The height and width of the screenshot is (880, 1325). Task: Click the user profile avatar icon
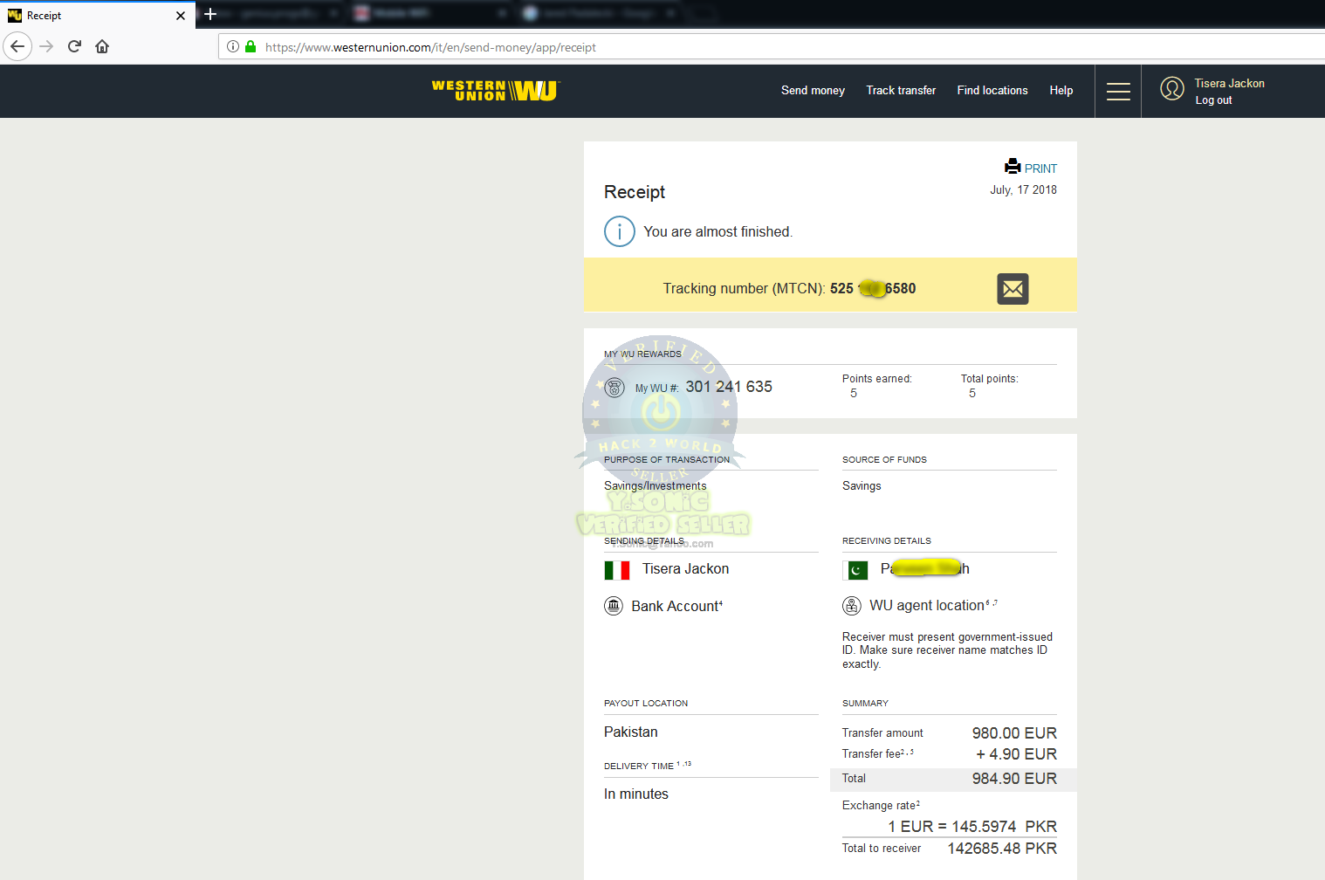pyautogui.click(x=1172, y=88)
